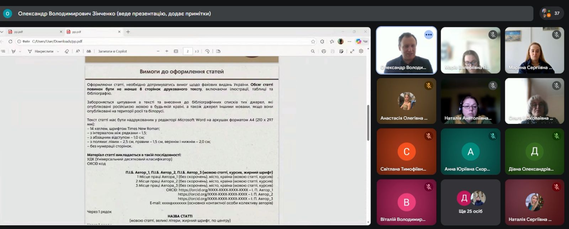Print the PDF document
This screenshot has height=229, width=569.
point(324,51)
